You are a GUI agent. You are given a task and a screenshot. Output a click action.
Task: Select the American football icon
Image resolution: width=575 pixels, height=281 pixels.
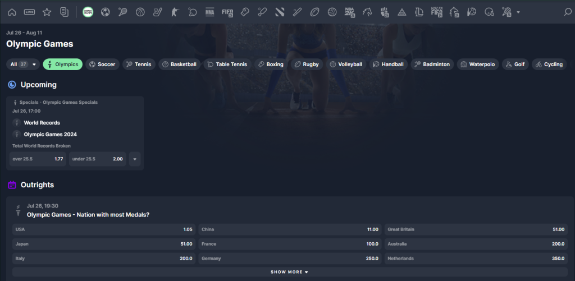(x=314, y=12)
